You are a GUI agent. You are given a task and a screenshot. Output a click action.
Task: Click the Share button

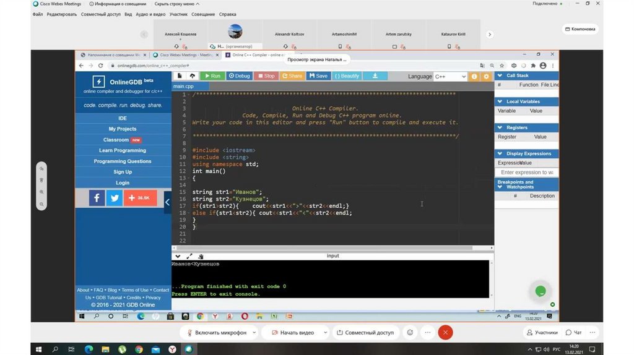click(x=292, y=76)
